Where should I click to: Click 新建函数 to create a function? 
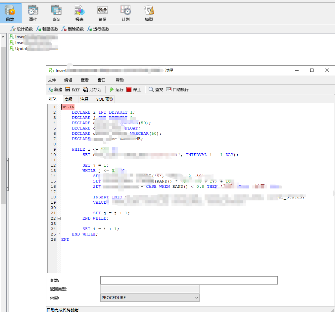click(47, 29)
